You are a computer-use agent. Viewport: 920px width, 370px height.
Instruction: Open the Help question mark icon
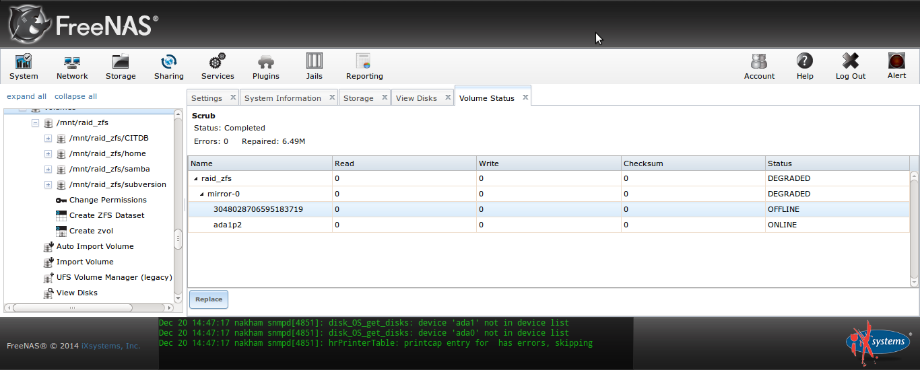point(805,61)
